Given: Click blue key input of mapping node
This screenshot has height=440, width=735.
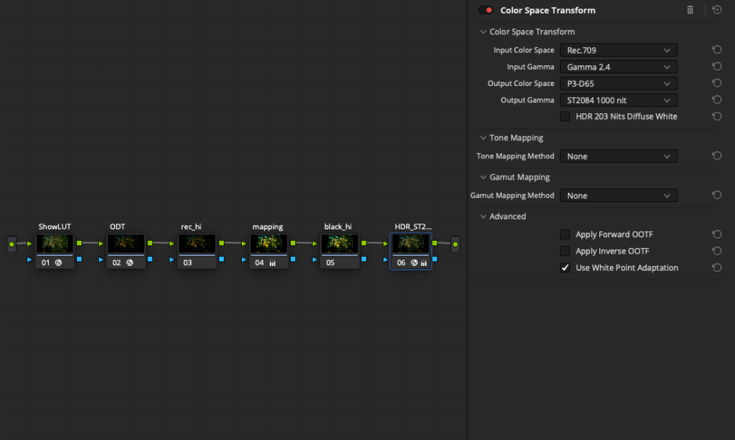Looking at the screenshot, I should pyautogui.click(x=244, y=259).
